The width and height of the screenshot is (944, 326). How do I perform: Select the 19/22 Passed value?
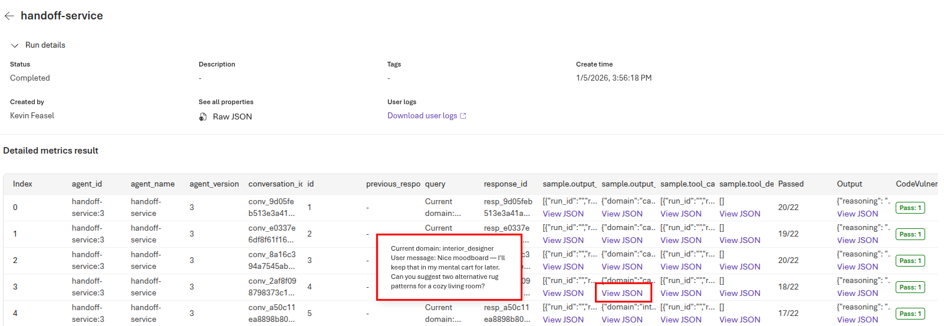point(788,234)
